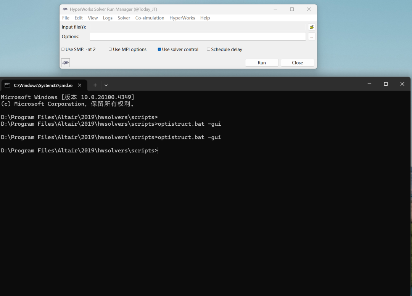Open the input file browse folder icon
Viewport: 412px width, 296px height.
[311, 27]
